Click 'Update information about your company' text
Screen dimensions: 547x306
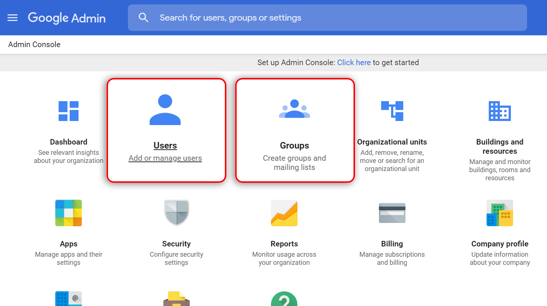tap(500, 259)
